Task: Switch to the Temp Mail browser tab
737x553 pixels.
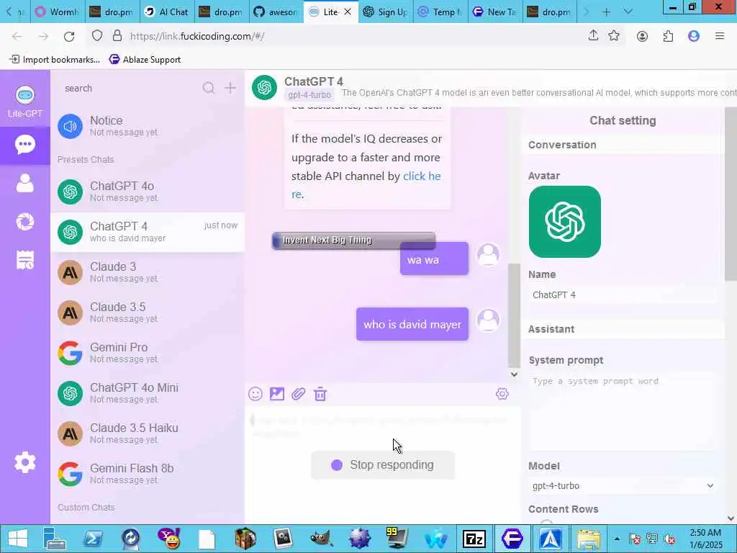Action: click(440, 12)
